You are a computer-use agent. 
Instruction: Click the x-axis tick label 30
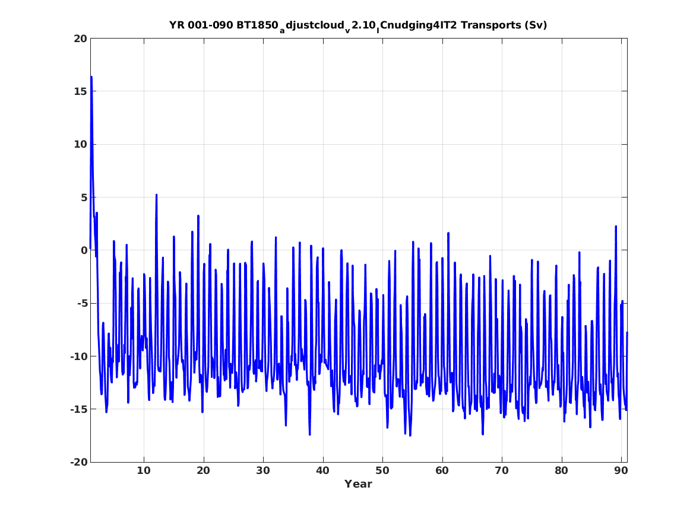tap(263, 470)
